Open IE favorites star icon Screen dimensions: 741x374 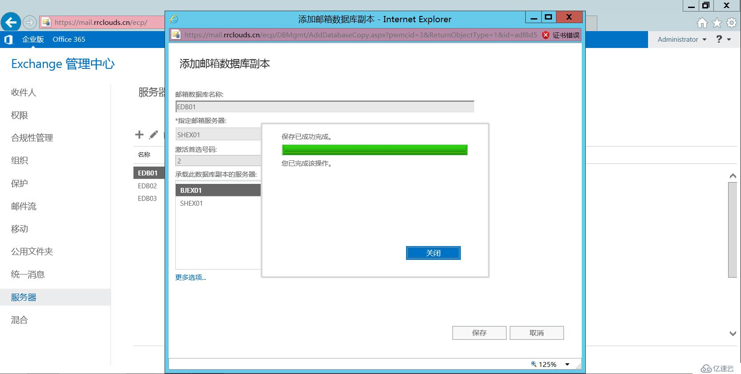pyautogui.click(x=717, y=23)
